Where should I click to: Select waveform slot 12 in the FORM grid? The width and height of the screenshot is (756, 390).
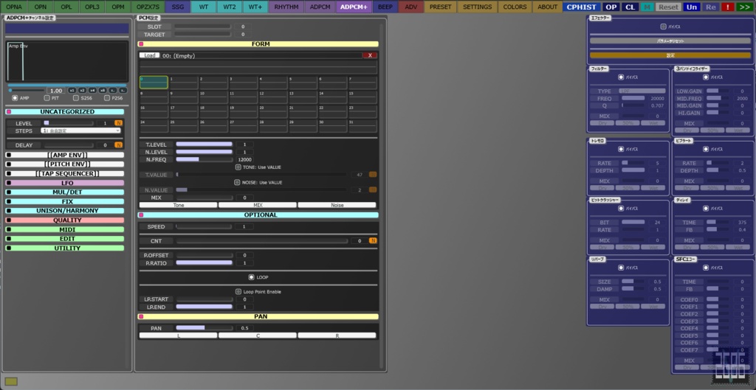273,97
